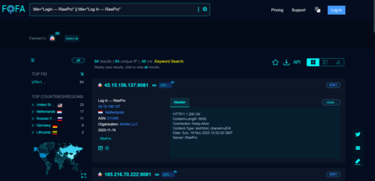Open host 45.15.156.137:8081
375x181 pixels.
tap(126, 85)
